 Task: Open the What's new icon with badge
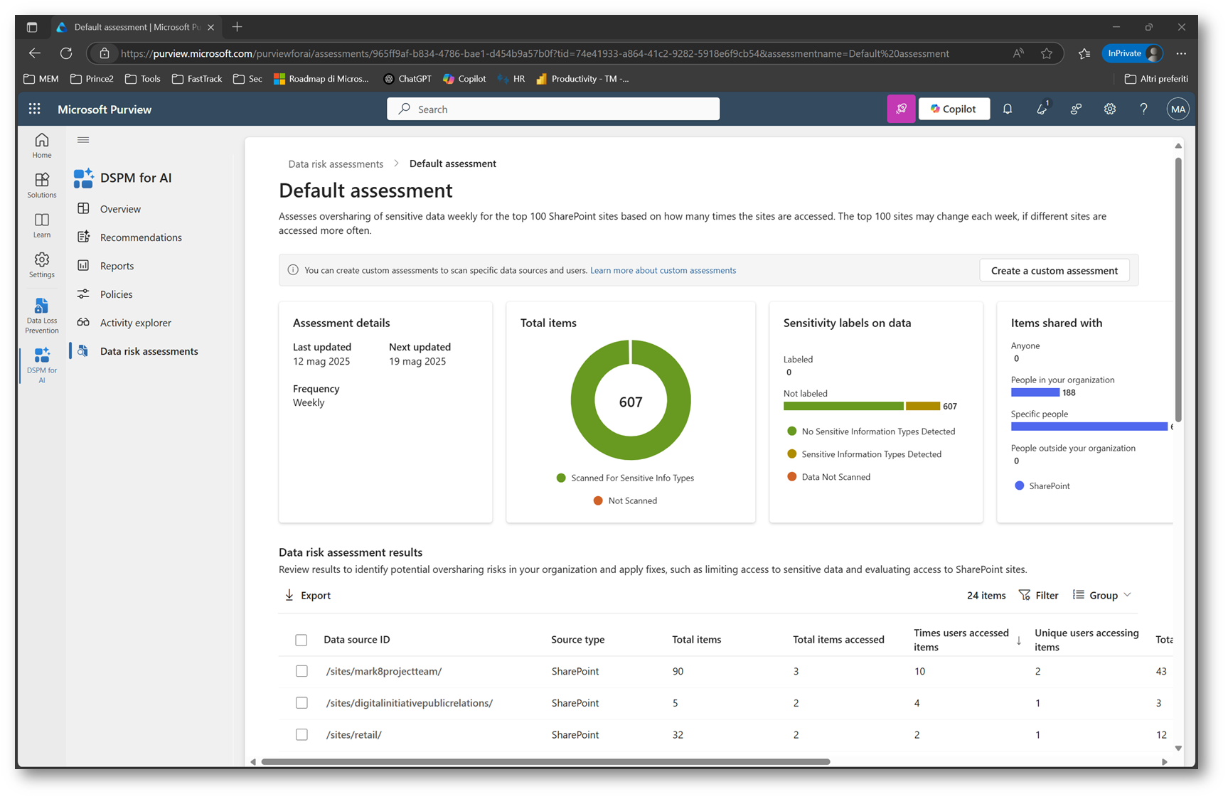(x=1042, y=109)
